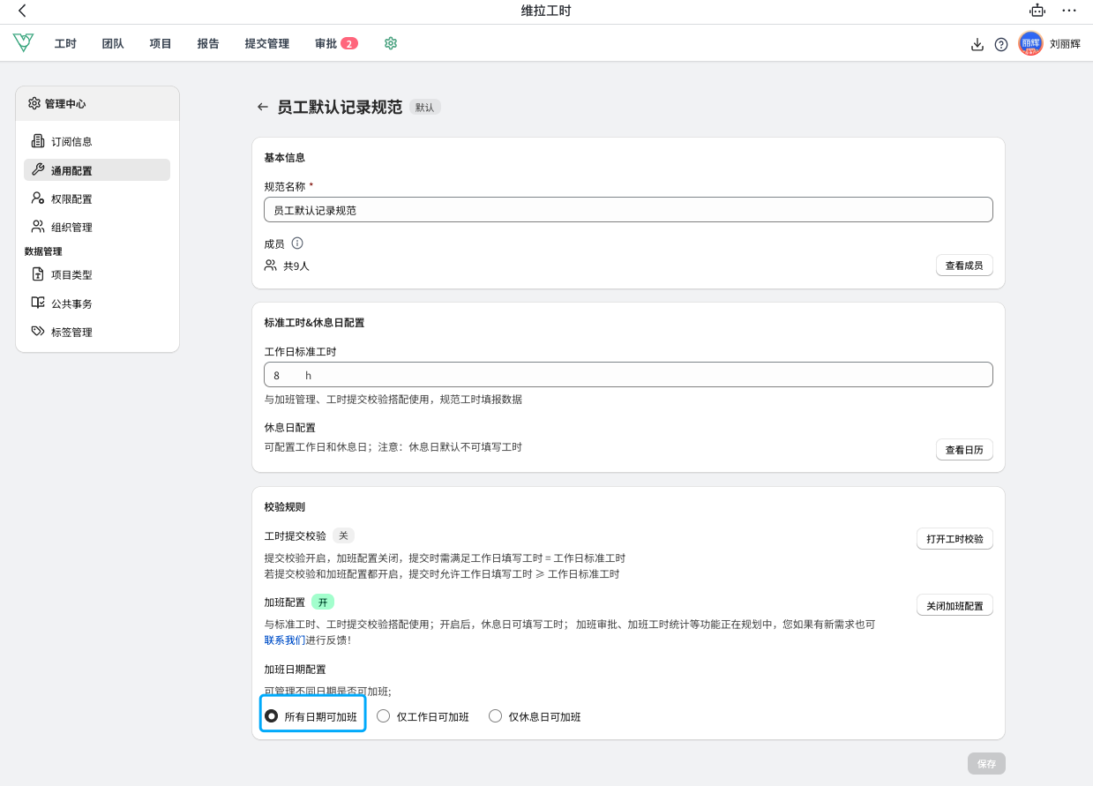Click the green settings gear icon

(391, 43)
